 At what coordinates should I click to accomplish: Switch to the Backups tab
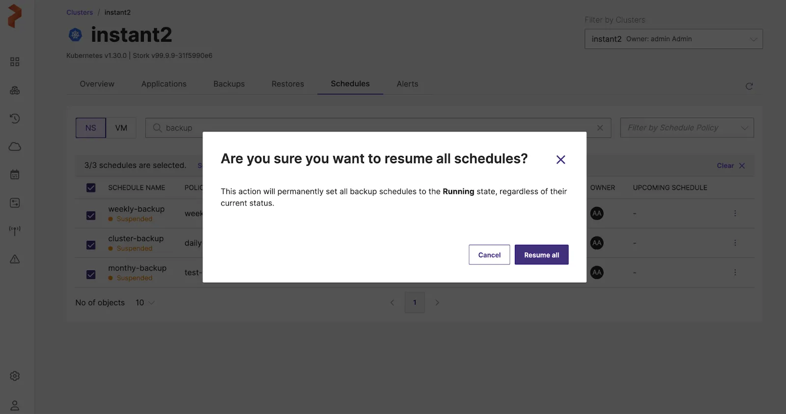229,84
